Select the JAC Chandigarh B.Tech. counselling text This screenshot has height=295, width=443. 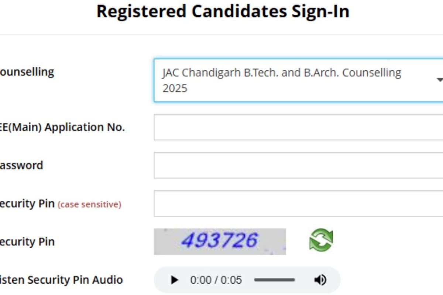tap(281, 80)
